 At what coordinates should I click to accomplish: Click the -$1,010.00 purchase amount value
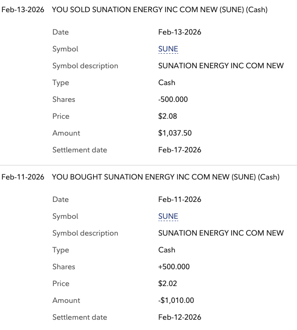coord(176,301)
